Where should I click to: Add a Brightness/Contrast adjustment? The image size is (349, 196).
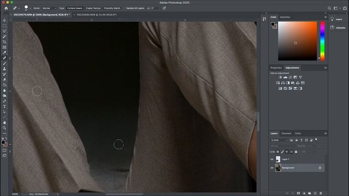coord(280,77)
